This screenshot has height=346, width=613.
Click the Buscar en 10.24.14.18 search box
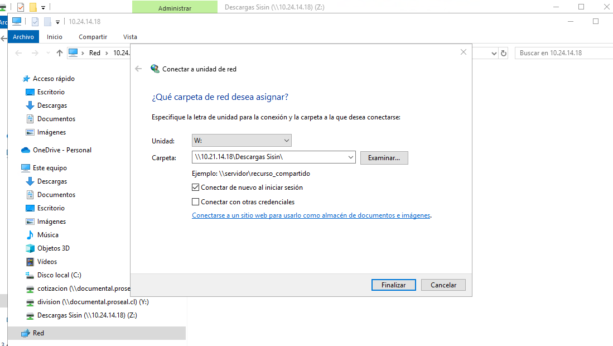tap(563, 53)
